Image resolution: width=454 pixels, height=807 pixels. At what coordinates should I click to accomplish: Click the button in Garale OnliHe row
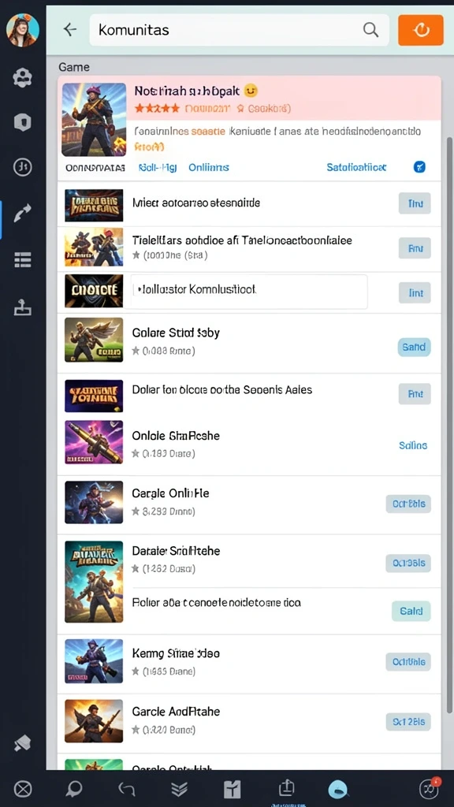point(409,504)
